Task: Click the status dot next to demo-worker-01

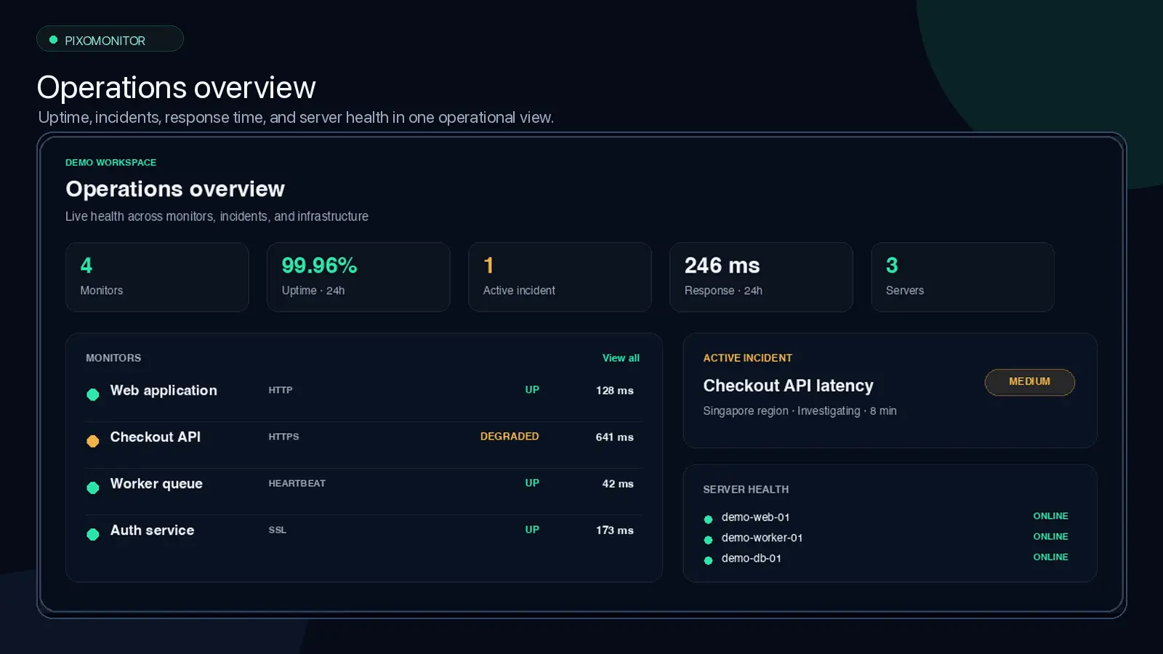Action: pos(708,540)
